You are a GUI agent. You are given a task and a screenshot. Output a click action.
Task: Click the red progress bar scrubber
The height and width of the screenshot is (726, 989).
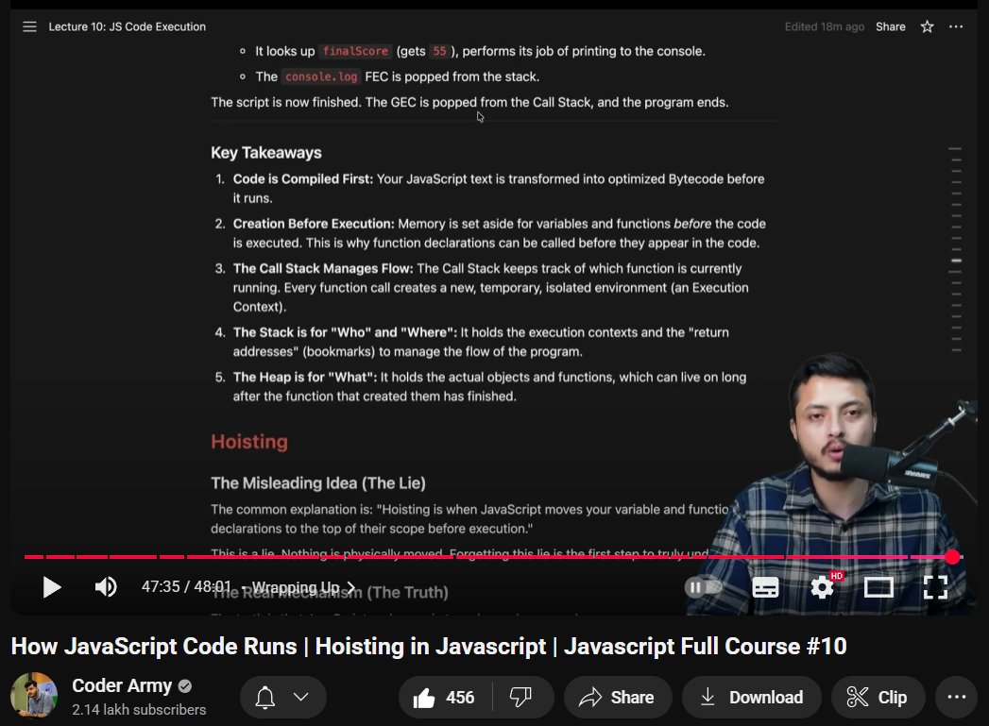pyautogui.click(x=952, y=556)
